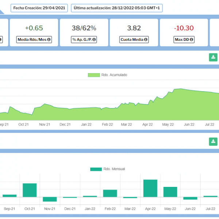Open info icon on % Ap. G./P.
The image size is (219, 219).
[94, 39]
